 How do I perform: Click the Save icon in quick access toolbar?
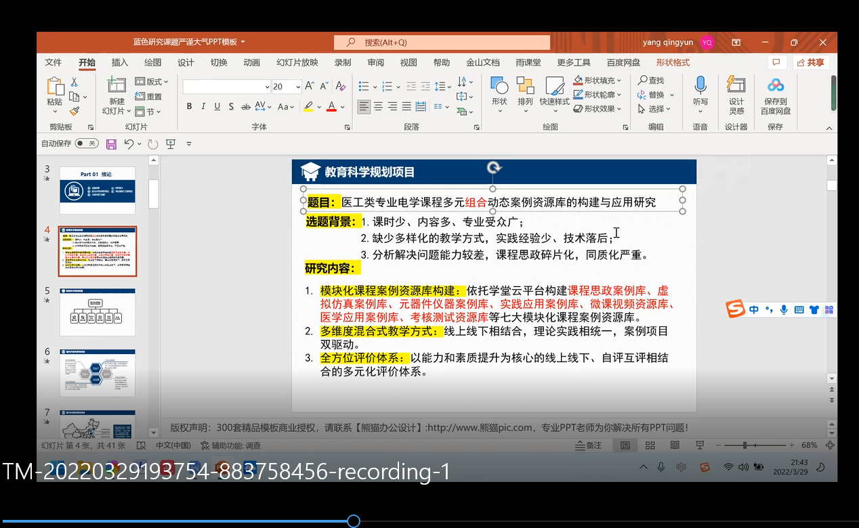pos(111,144)
